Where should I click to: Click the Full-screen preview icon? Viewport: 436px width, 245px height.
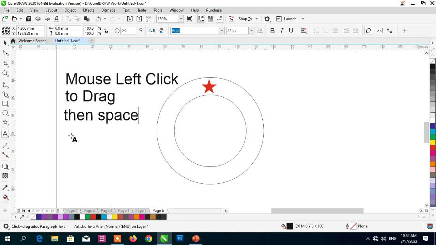189,19
